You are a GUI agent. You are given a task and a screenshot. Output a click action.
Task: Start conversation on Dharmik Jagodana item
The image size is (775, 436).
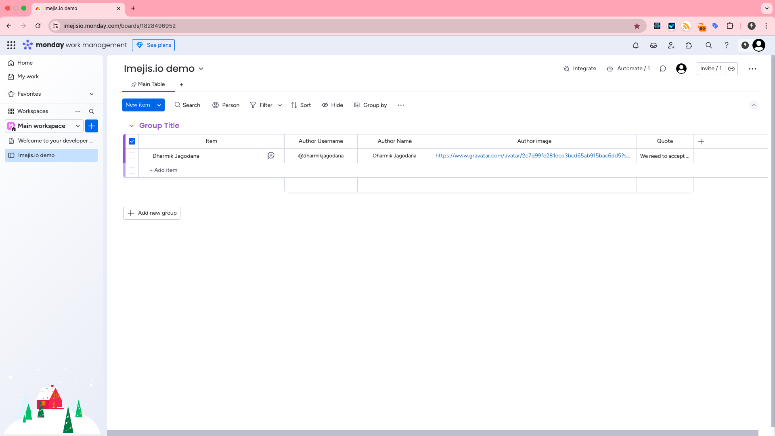(271, 155)
